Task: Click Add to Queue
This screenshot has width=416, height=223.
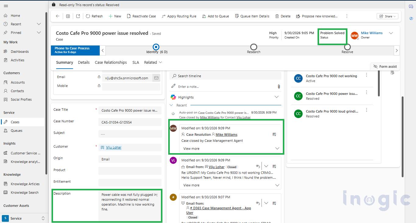Action: [x=215, y=16]
